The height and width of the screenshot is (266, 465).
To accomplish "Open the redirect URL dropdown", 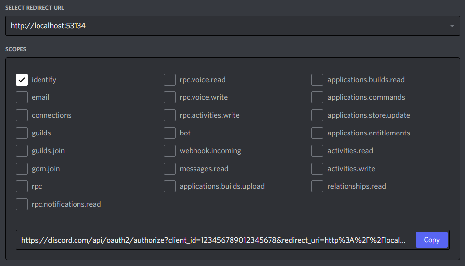I will pyautogui.click(x=232, y=26).
